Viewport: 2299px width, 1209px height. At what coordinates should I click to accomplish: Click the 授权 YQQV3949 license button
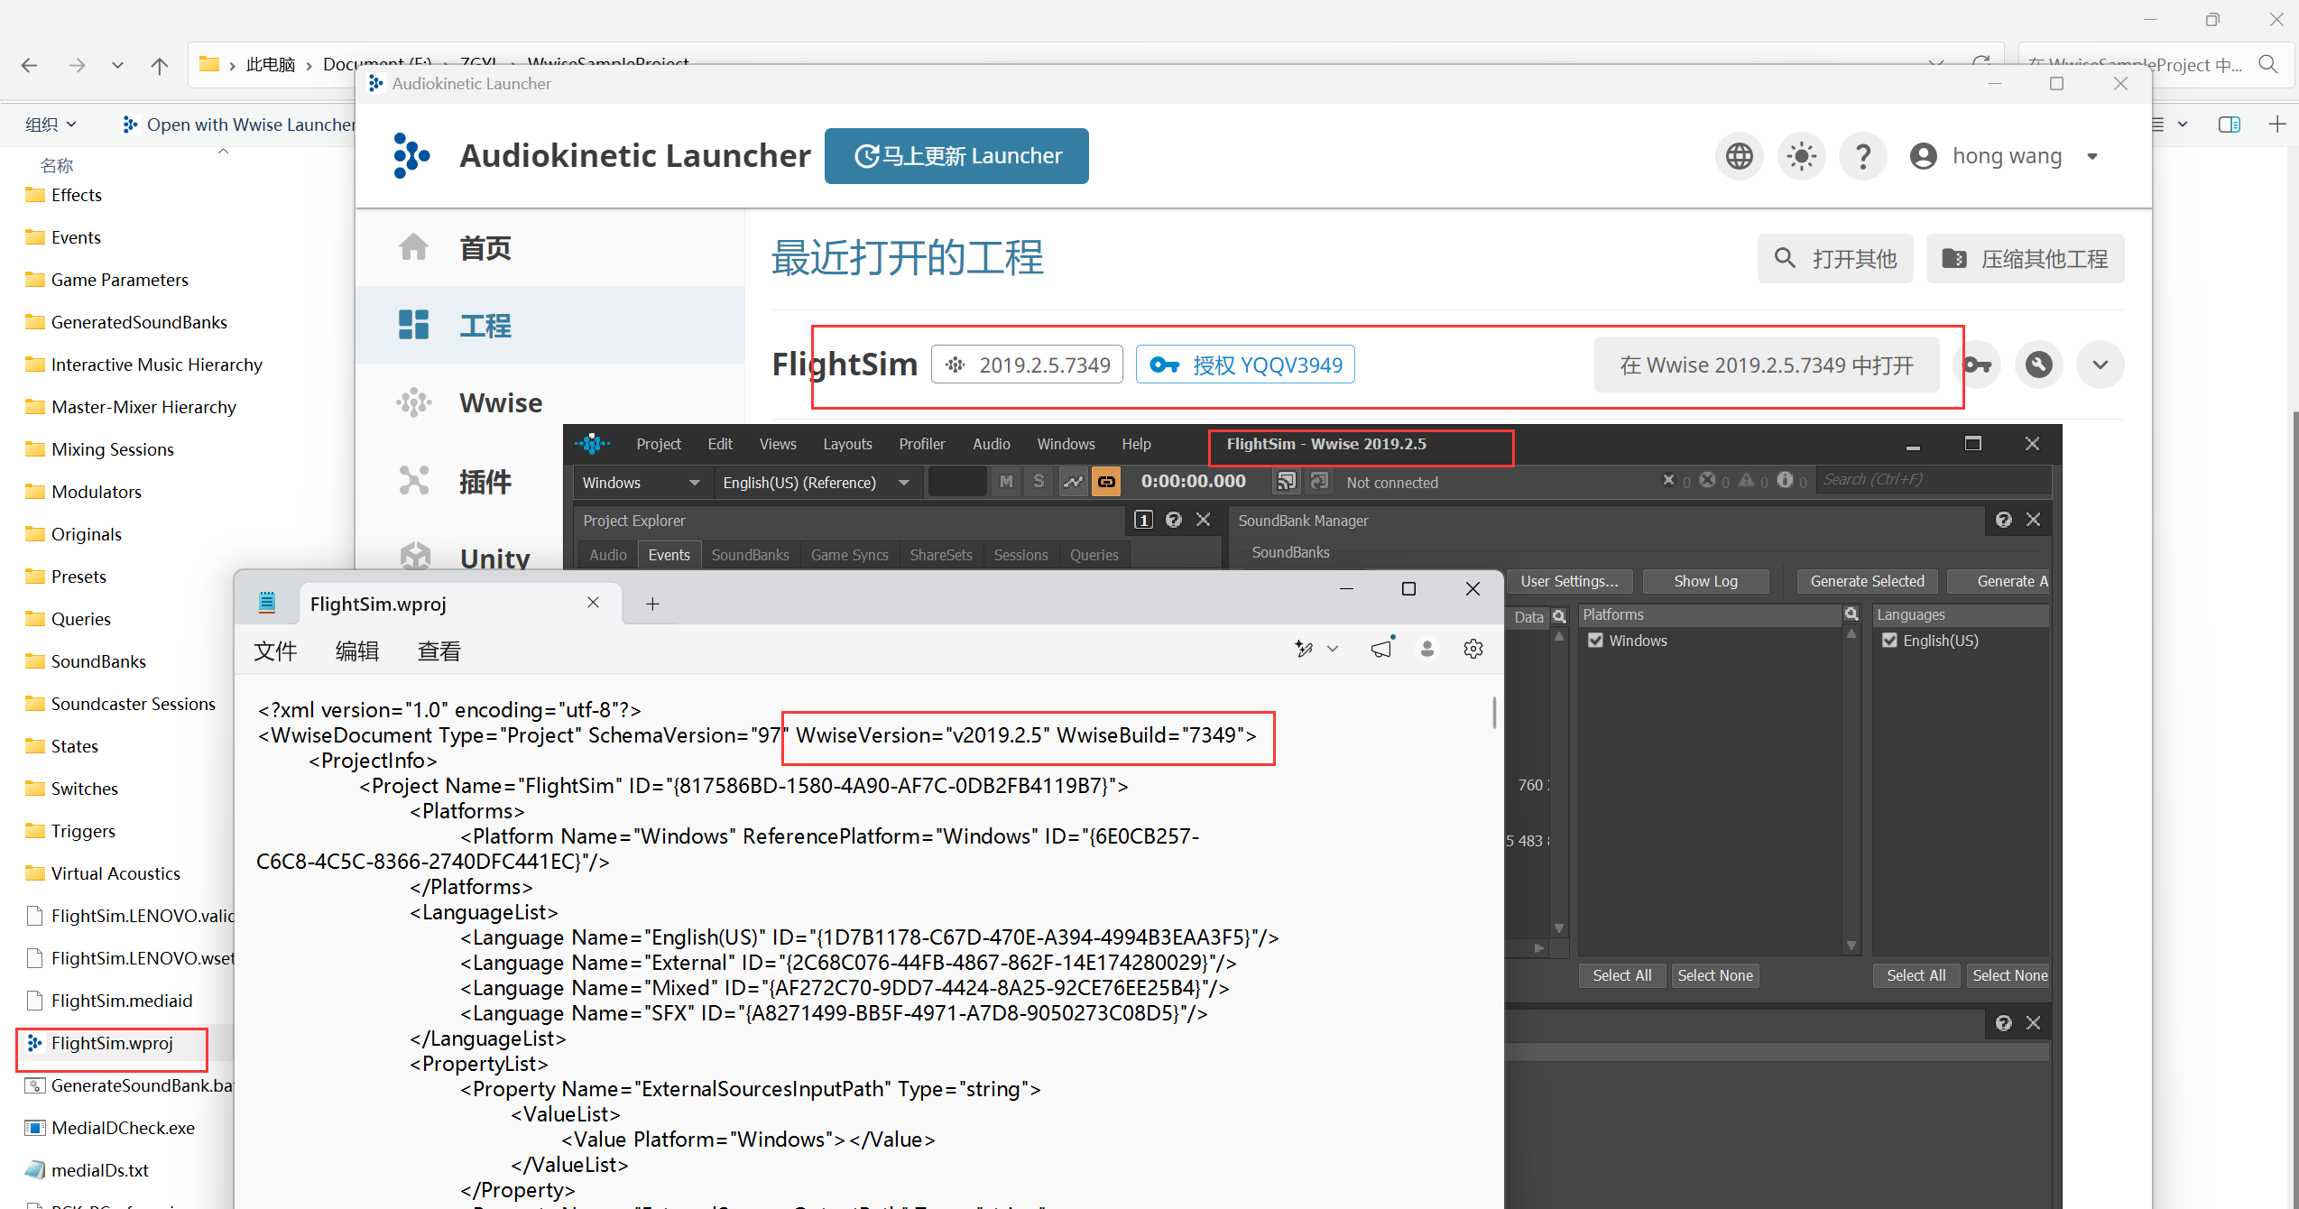tap(1245, 365)
